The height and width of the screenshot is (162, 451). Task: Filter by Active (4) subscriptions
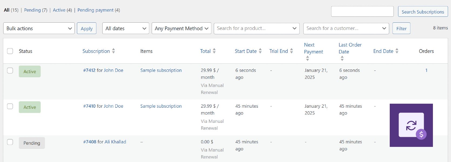(x=62, y=10)
